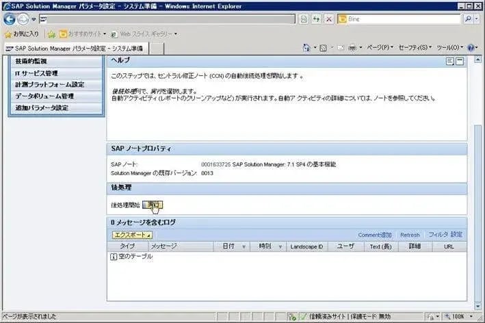Click the info icon beside 空のテーブル
The width and height of the screenshot is (485, 323).
tap(113, 257)
